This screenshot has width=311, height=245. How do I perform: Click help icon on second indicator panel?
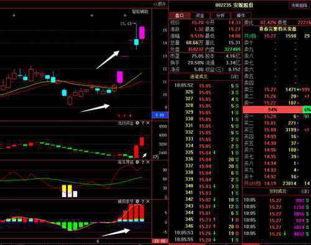(143, 162)
